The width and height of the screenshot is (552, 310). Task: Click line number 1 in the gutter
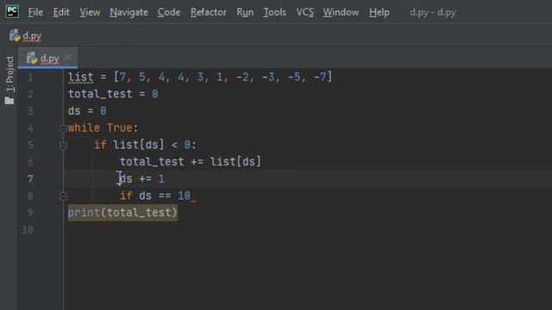[x=31, y=77]
